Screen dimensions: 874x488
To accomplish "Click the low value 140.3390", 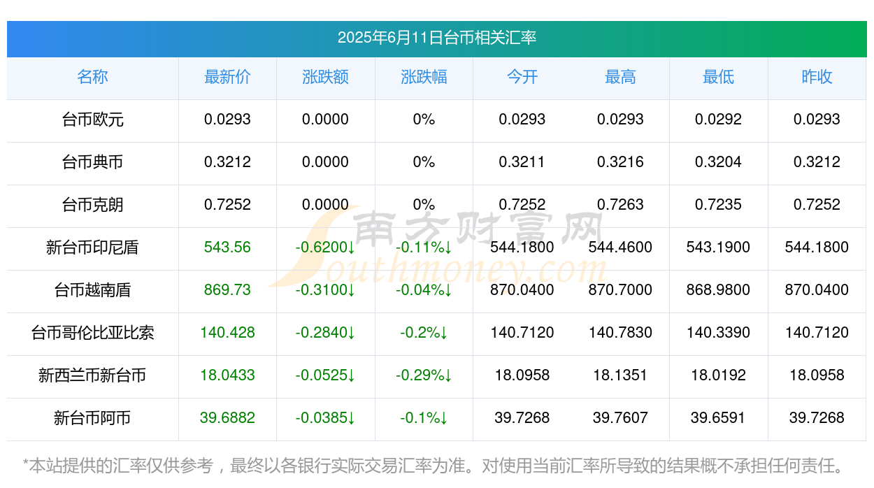I will click(x=718, y=333).
